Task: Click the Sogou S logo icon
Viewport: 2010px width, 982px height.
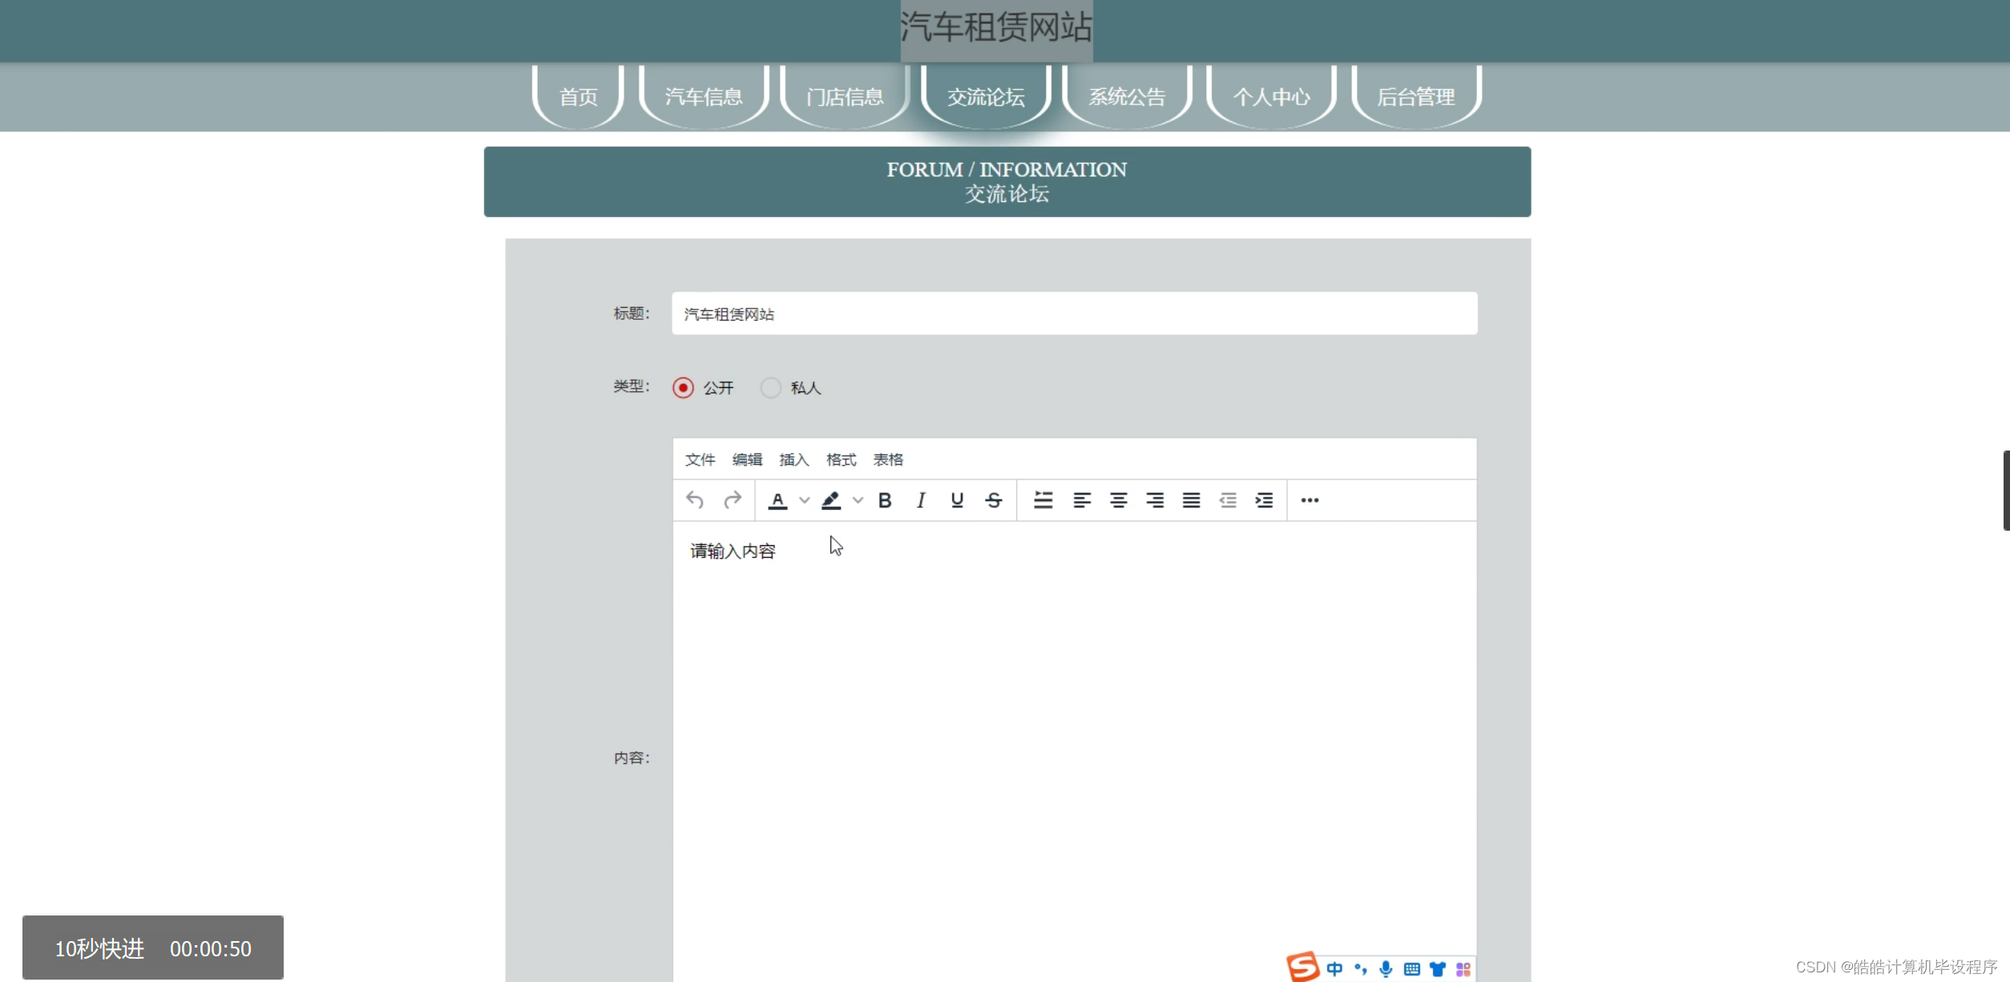Action: coord(1303,966)
